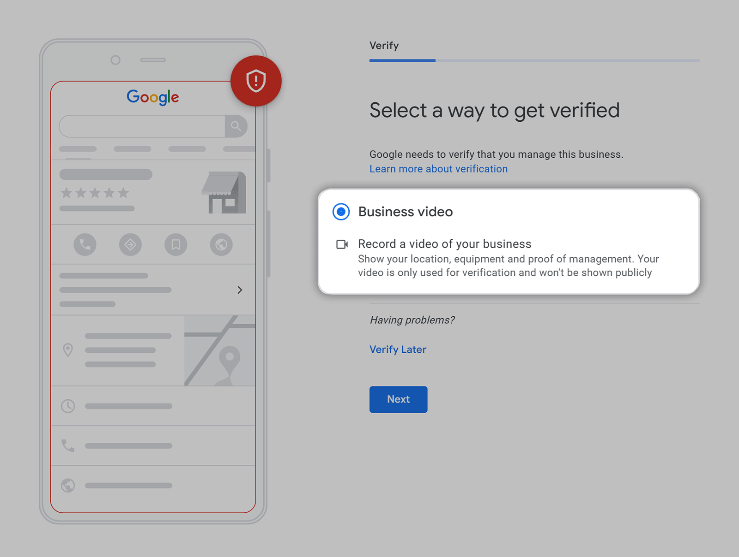Select the search magnifier icon

[x=236, y=126]
